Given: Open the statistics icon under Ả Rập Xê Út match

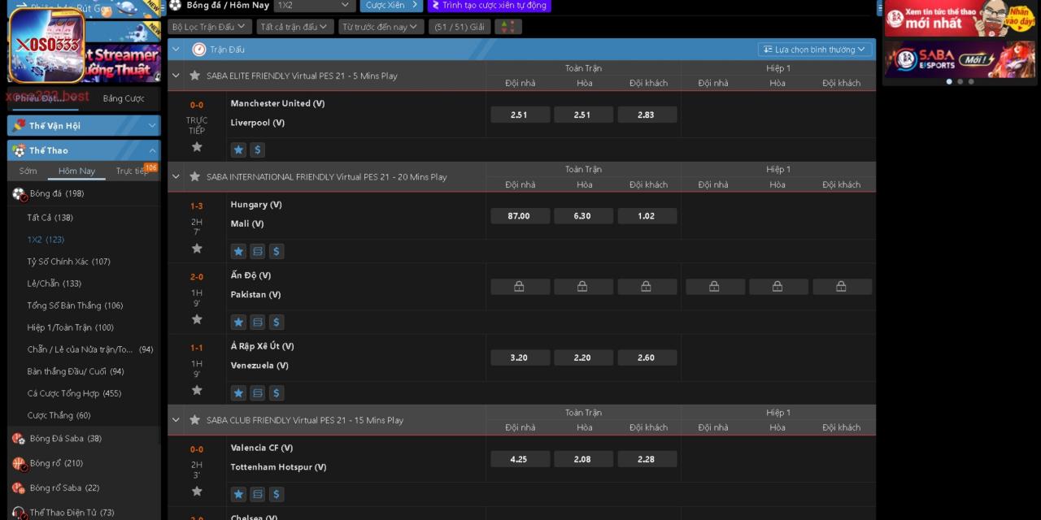Looking at the screenshot, I should pyautogui.click(x=257, y=393).
